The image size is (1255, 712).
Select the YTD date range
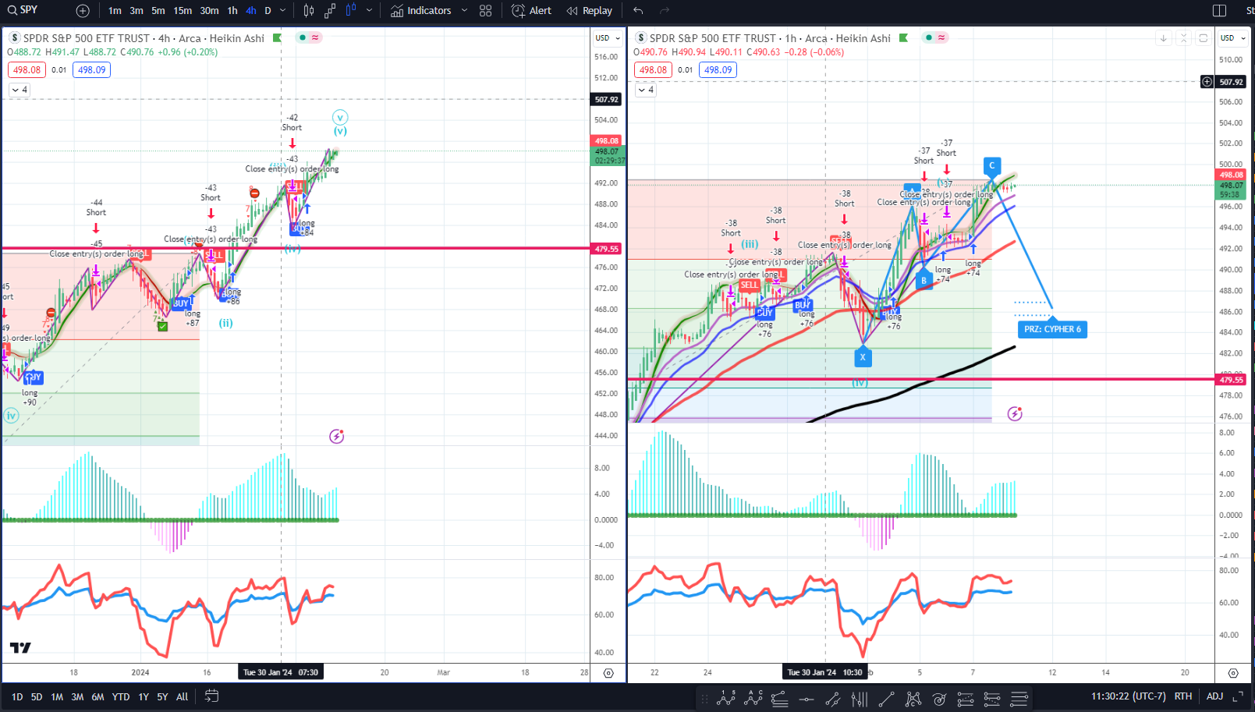[x=121, y=697]
